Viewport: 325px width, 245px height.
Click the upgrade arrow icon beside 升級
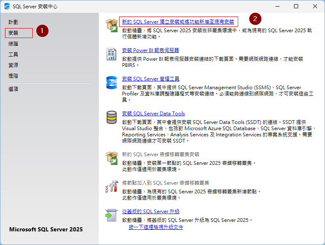(x=112, y=215)
